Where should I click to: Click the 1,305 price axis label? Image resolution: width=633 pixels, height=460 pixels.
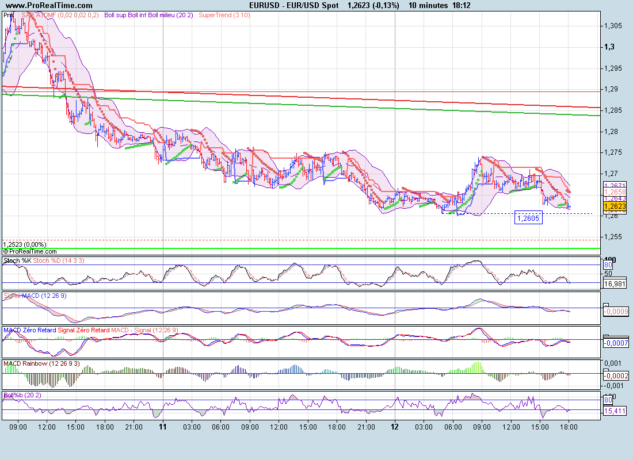[x=613, y=26]
